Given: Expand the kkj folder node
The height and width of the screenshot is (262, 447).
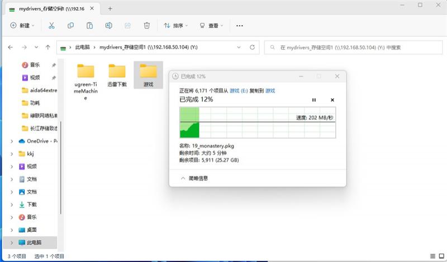Looking at the screenshot, I should [x=12, y=154].
